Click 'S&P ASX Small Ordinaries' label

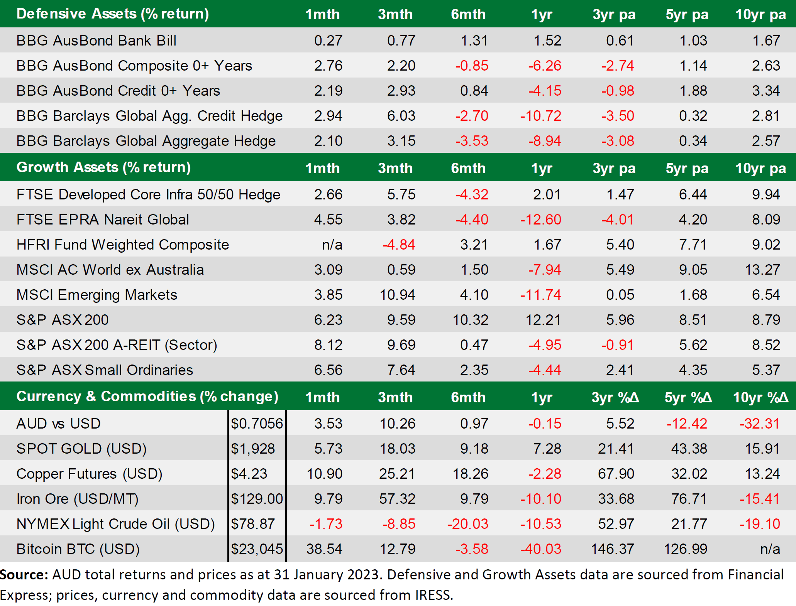[x=105, y=370]
